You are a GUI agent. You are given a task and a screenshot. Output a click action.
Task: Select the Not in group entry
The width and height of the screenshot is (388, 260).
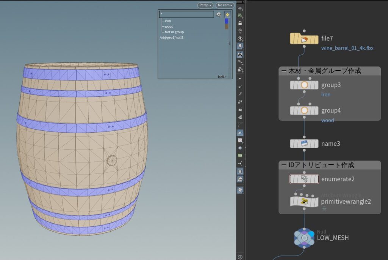pos(174,32)
